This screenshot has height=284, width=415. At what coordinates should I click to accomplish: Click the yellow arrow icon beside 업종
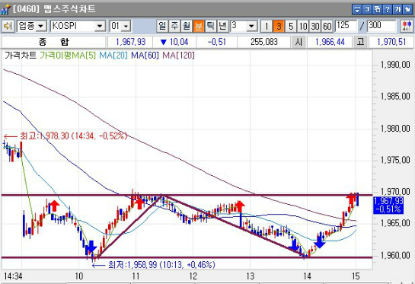click(x=8, y=26)
